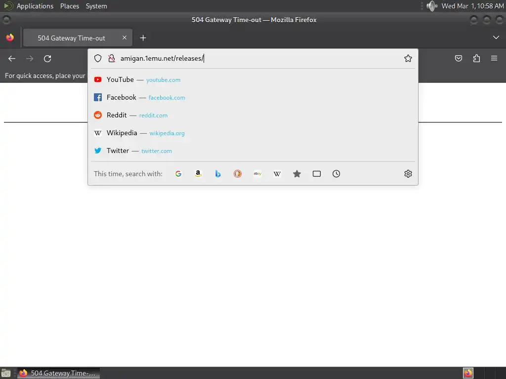
Task: Open the clock date Wed Mar 1
Action: click(472, 6)
